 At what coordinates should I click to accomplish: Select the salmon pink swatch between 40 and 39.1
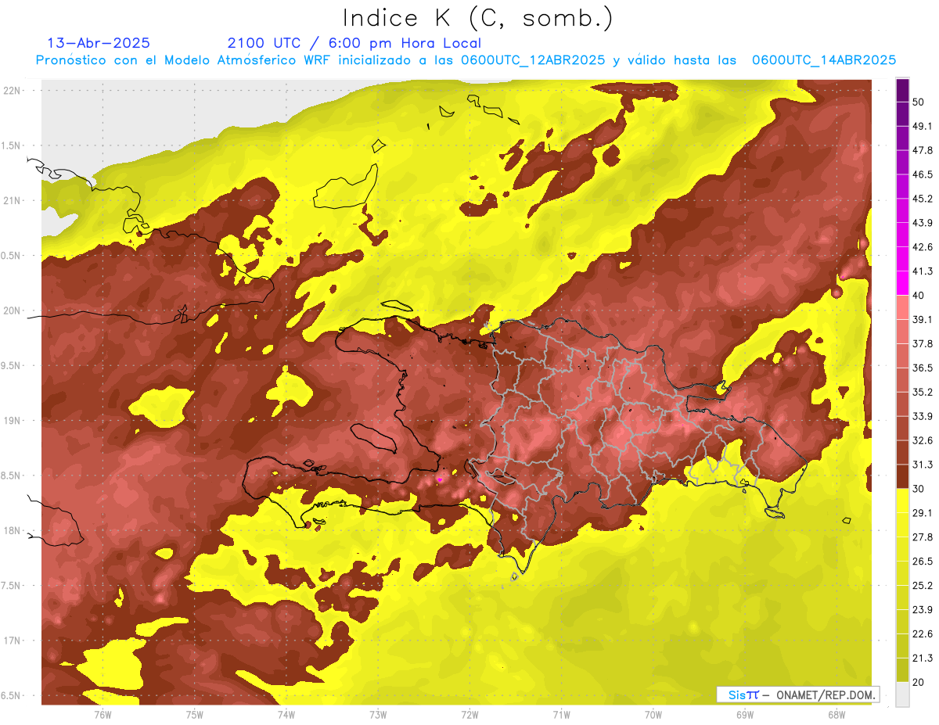tap(902, 307)
